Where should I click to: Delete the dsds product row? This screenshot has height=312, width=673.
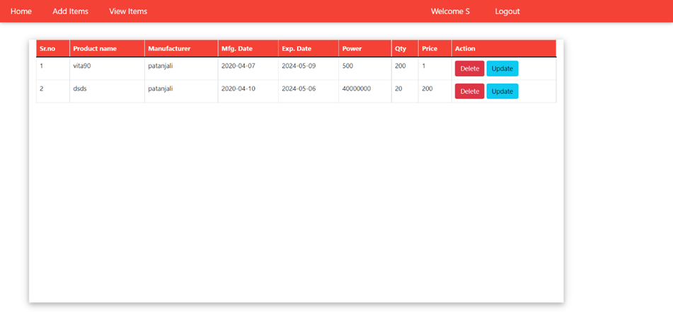[469, 91]
